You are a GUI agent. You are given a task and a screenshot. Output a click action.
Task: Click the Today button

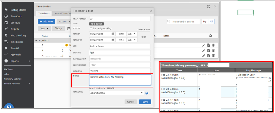[x=58, y=29]
